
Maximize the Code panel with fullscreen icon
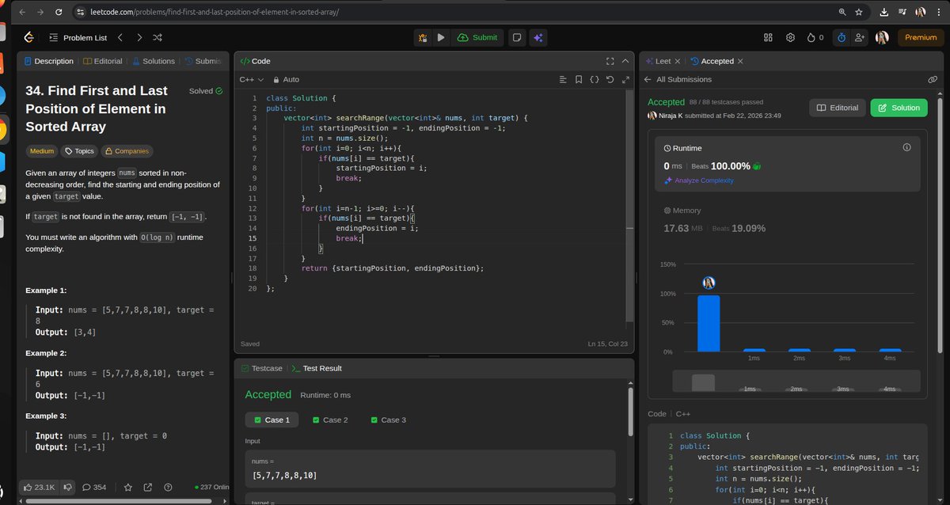(610, 61)
